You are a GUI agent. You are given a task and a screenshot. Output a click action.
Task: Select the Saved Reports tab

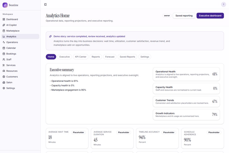click(x=127, y=57)
